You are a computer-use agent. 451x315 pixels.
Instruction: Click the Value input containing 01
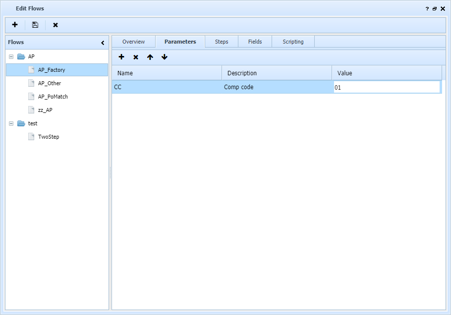387,87
